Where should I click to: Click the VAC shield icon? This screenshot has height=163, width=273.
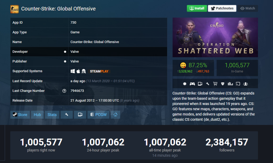coord(222,84)
